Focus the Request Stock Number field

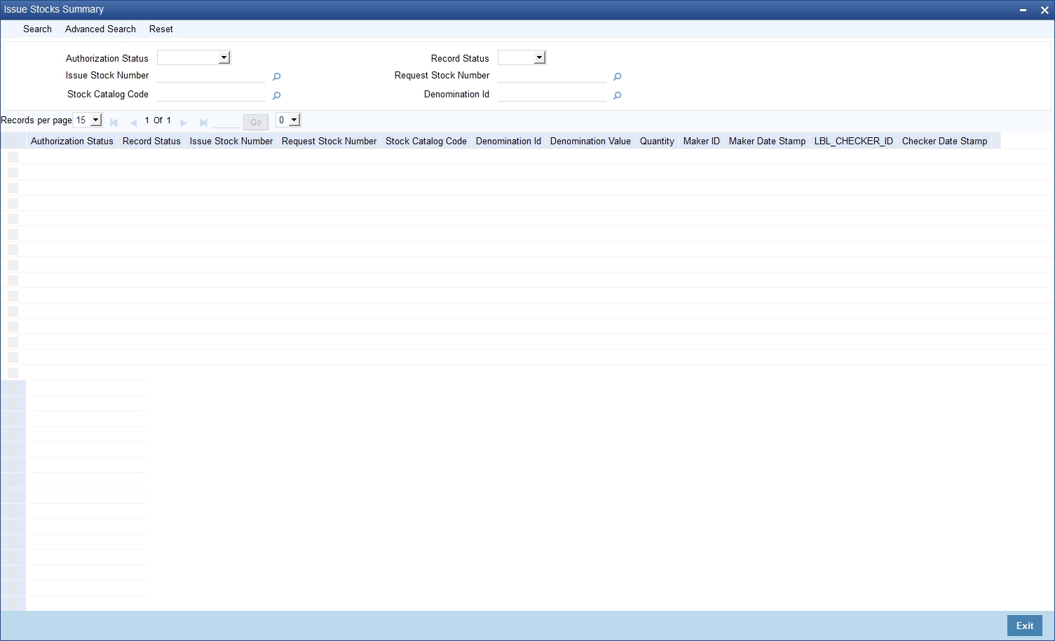552,76
